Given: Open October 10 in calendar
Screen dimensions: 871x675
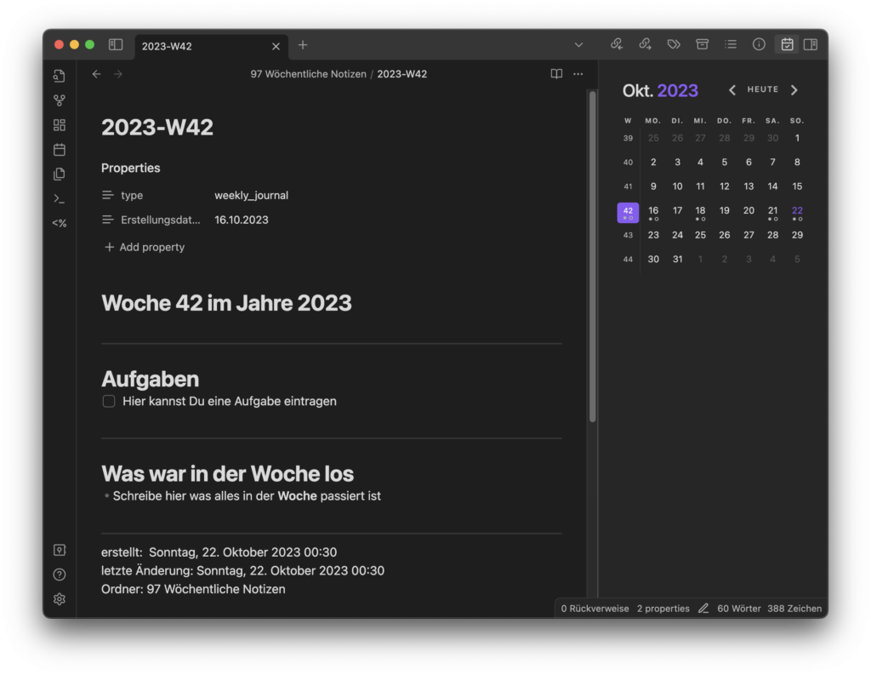Looking at the screenshot, I should coord(677,186).
